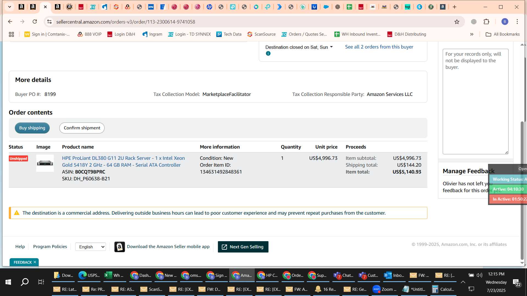Open the Help footer link
This screenshot has height=296, width=527.
pos(20,246)
